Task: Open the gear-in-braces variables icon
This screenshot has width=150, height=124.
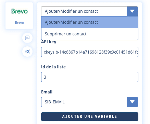Action: [x=27, y=52]
